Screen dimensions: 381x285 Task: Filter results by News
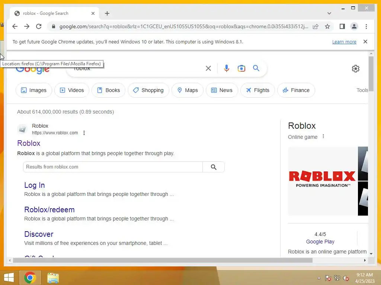tap(222, 90)
